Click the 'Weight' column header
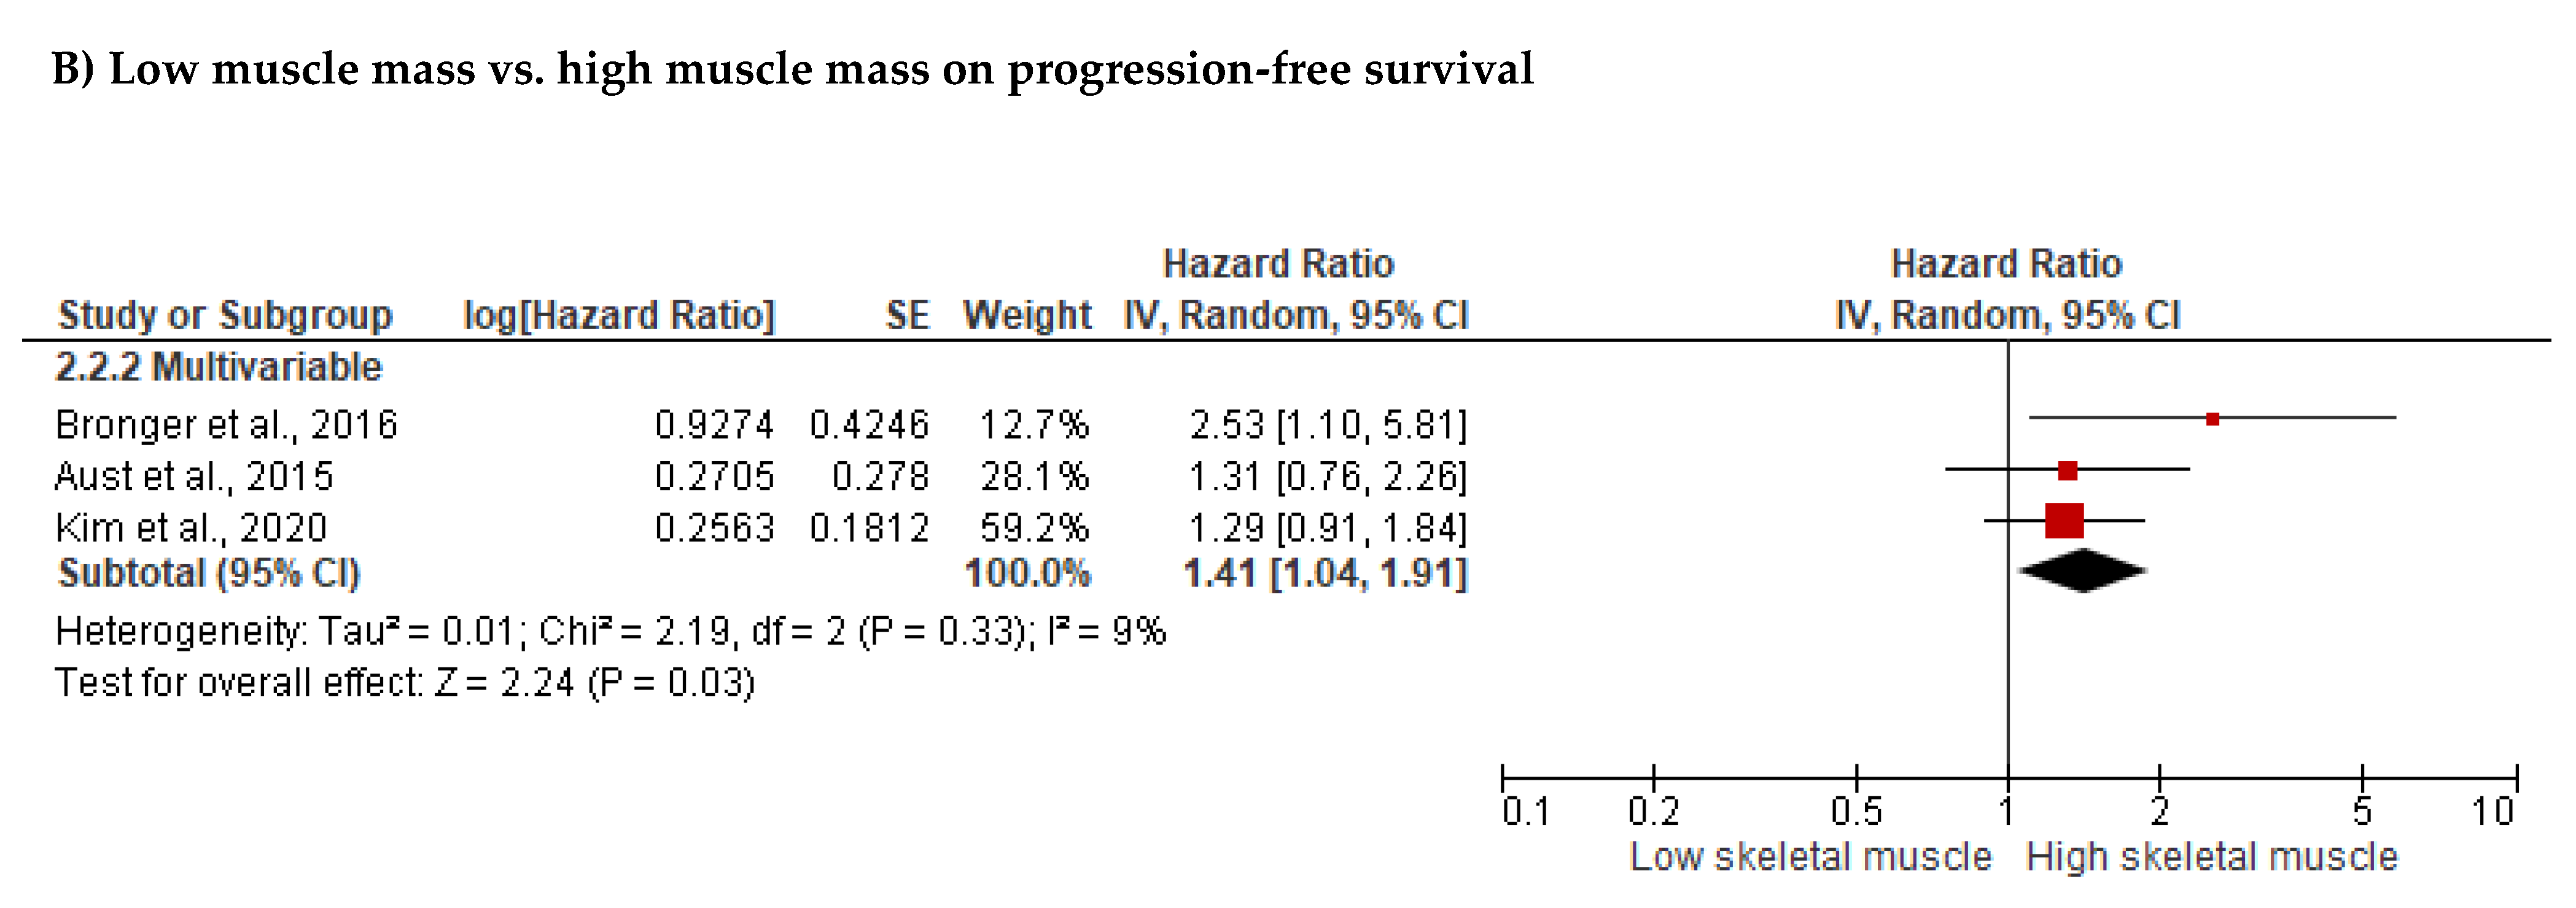2576x908 pixels. coord(1026,315)
